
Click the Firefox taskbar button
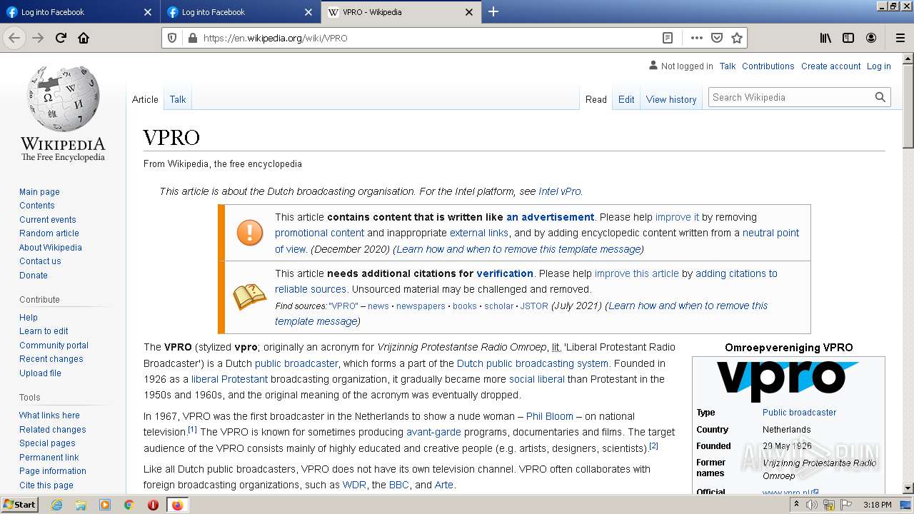pos(177,505)
